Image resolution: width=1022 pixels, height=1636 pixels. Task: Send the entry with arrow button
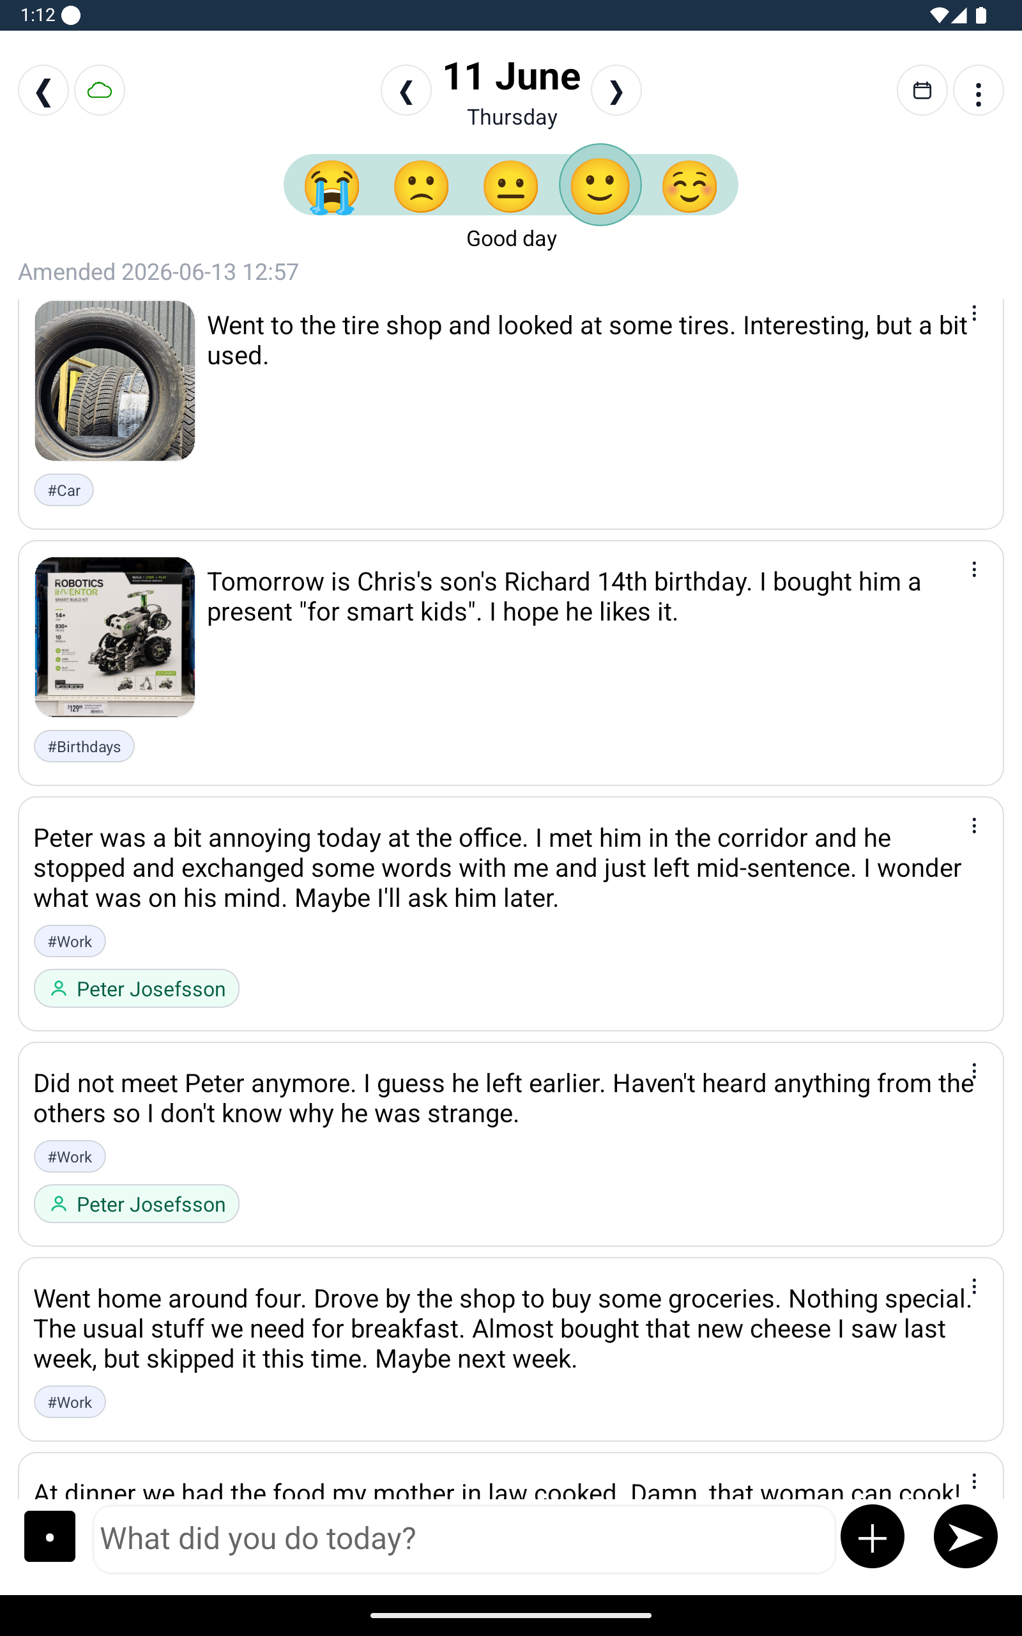(965, 1536)
